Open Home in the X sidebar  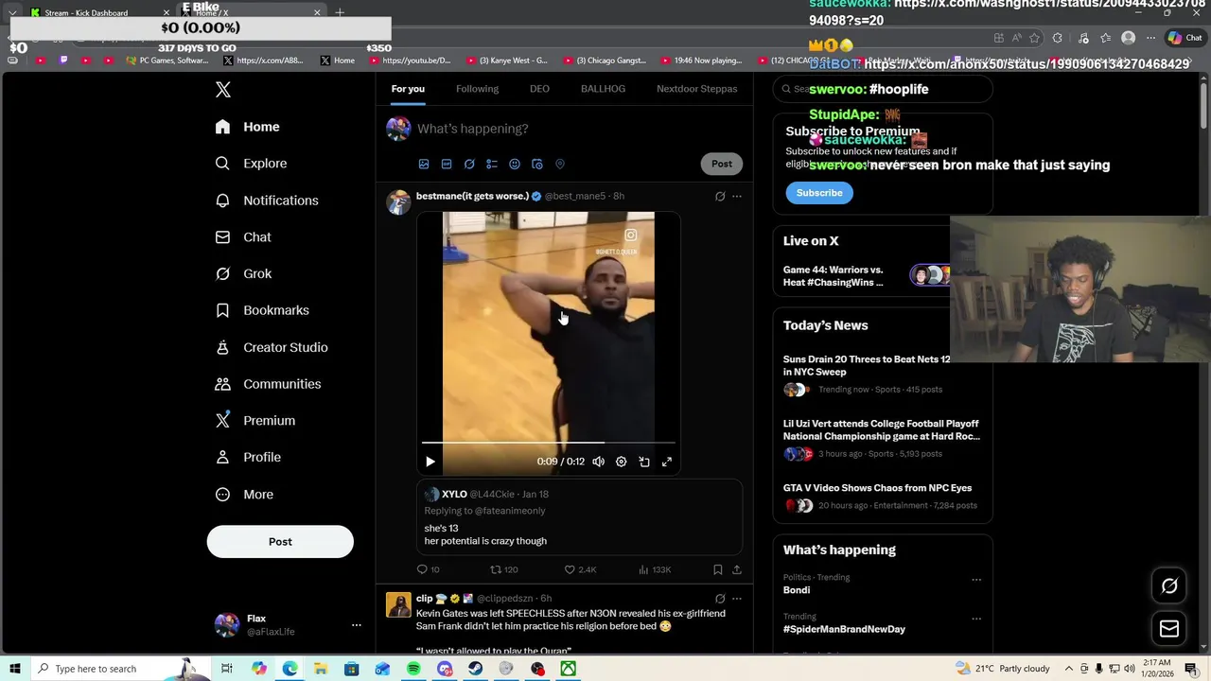pos(247,127)
